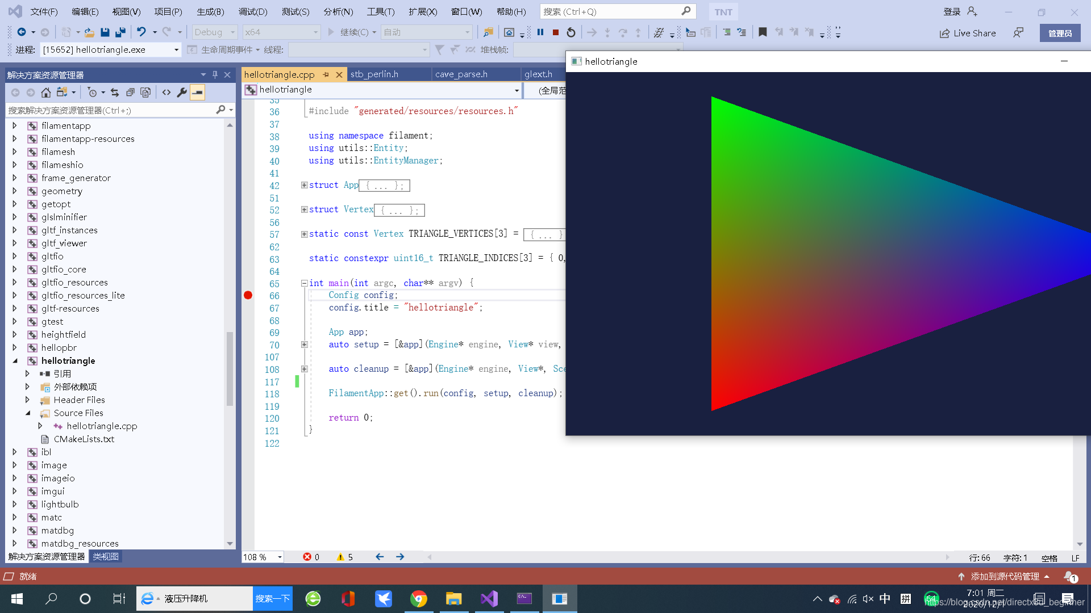Open the Debug configuration dropdown
1091x613 pixels.
215,32
